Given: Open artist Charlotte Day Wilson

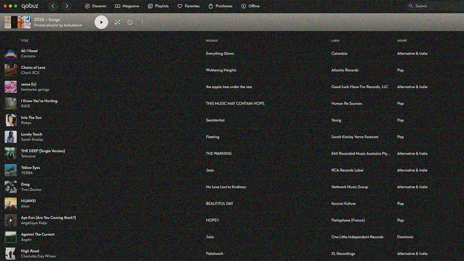Looking at the screenshot, I should pyautogui.click(x=38, y=256).
